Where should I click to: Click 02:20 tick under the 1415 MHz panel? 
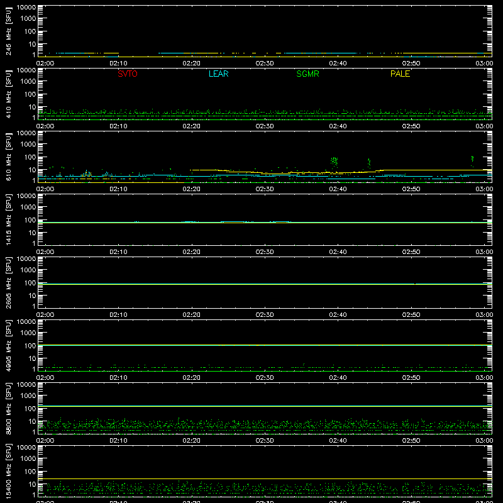[x=192, y=252]
